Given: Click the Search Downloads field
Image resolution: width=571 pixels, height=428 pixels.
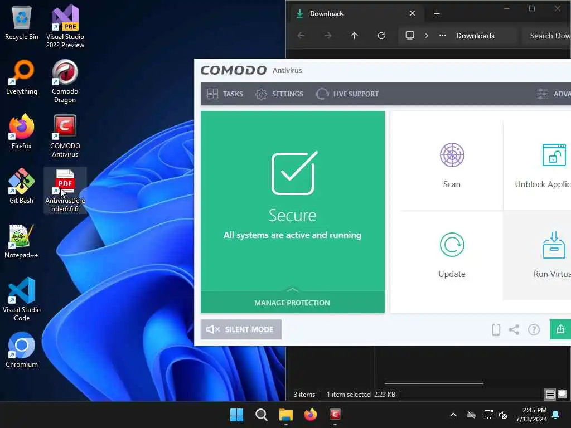Looking at the screenshot, I should coord(546,36).
